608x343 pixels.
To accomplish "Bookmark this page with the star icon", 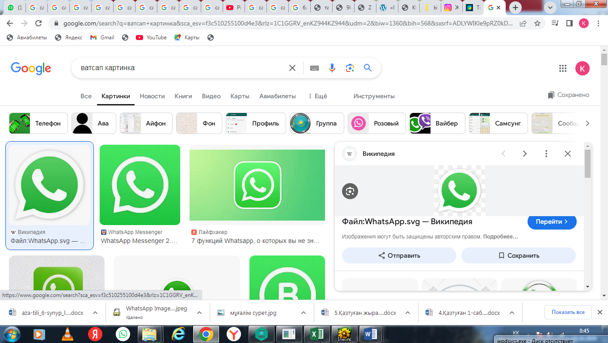I will (x=537, y=23).
